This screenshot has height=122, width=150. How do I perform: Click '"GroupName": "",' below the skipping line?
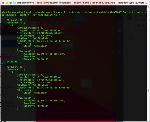pyautogui.click(x=33, y=103)
